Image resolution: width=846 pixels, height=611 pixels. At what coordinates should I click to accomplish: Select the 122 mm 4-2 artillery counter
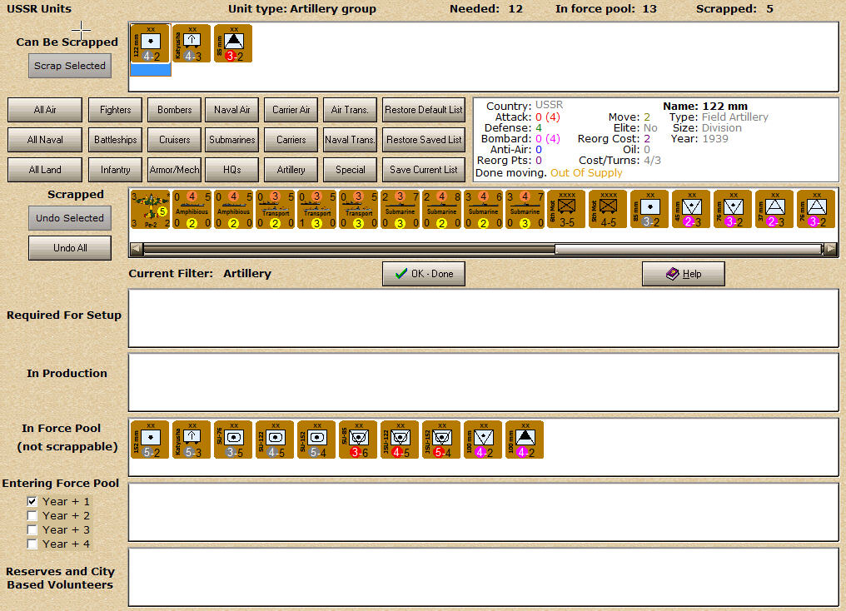(x=150, y=43)
